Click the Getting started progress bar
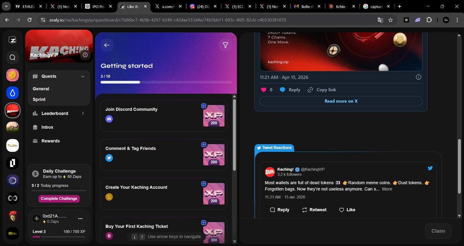The width and height of the screenshot is (464, 246). click(166, 82)
